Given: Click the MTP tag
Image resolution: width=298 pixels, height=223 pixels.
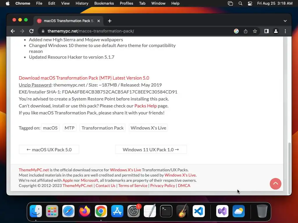Looking at the screenshot, I should [x=70, y=128].
